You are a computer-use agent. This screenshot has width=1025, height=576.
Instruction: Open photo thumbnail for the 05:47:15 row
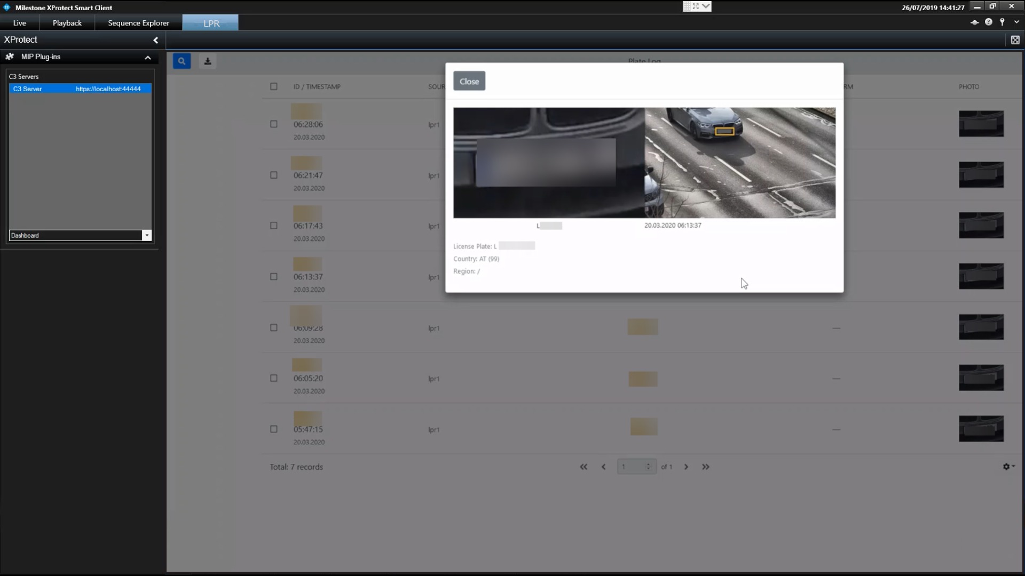981,429
